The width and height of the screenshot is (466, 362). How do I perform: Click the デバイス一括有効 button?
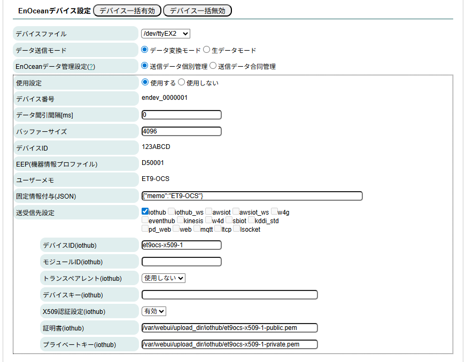tap(127, 11)
